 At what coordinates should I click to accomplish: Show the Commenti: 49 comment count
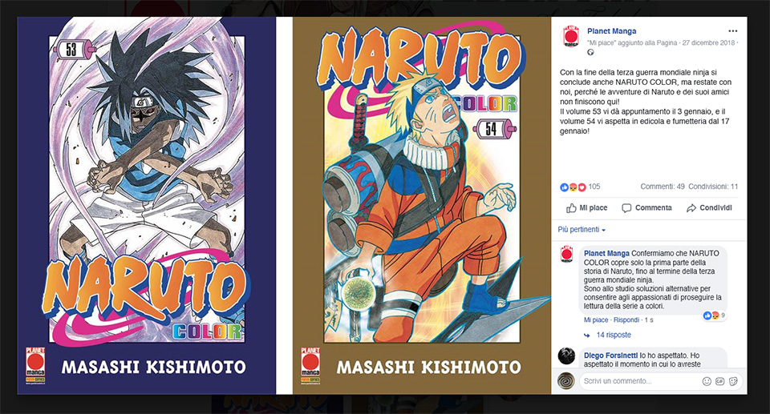663,187
